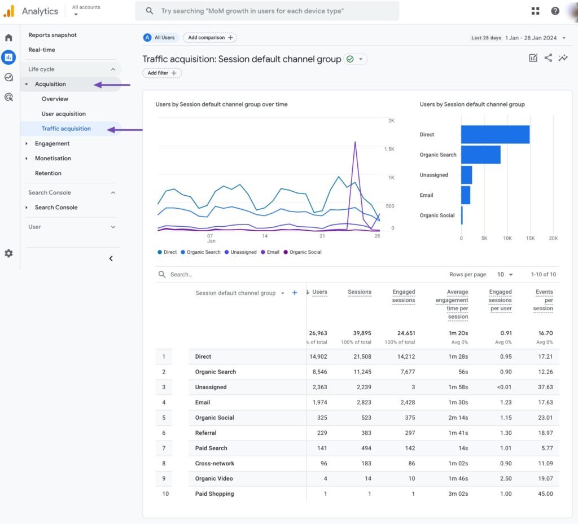Select the Advertising icon in left sidebar
578x524 pixels.
click(8, 98)
